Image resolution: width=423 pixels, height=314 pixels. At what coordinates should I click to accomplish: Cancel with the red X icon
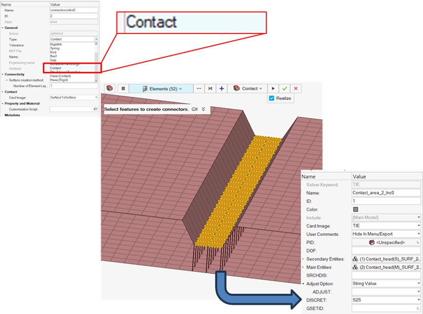[x=296, y=88]
